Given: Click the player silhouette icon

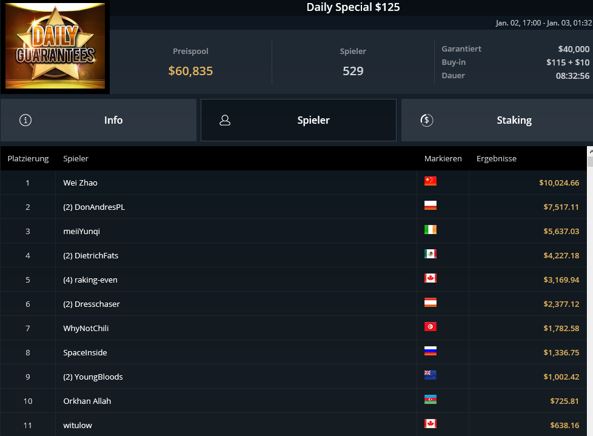Looking at the screenshot, I should [x=225, y=120].
